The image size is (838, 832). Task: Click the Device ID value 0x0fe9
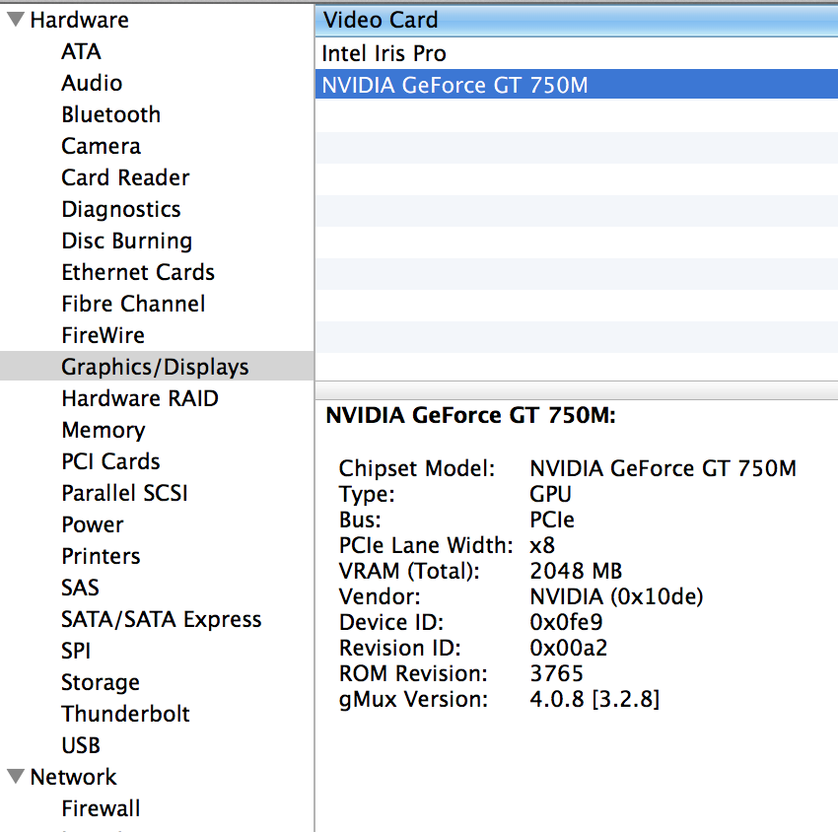pos(567,622)
